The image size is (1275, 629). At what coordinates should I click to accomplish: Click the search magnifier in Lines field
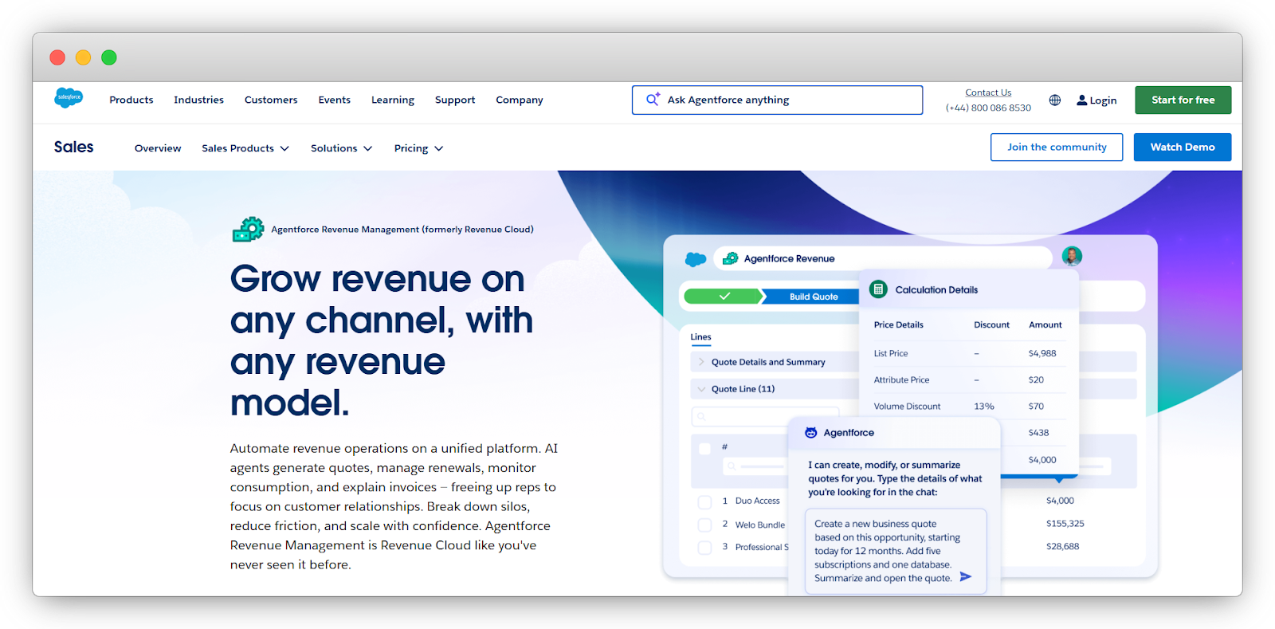[x=701, y=416]
